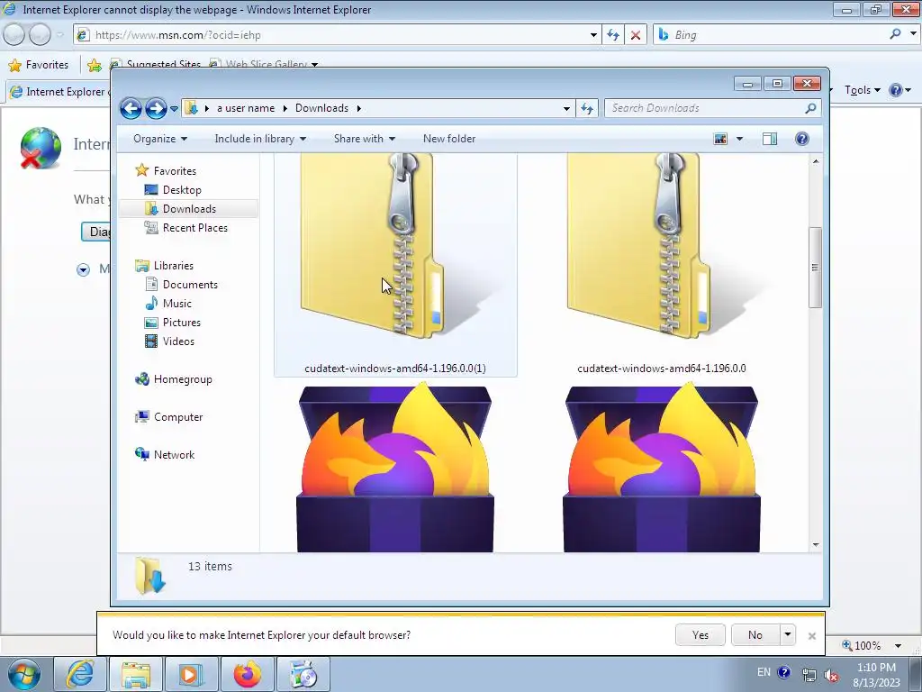Select Network in the navigation pane
This screenshot has width=922, height=692.
[174, 455]
